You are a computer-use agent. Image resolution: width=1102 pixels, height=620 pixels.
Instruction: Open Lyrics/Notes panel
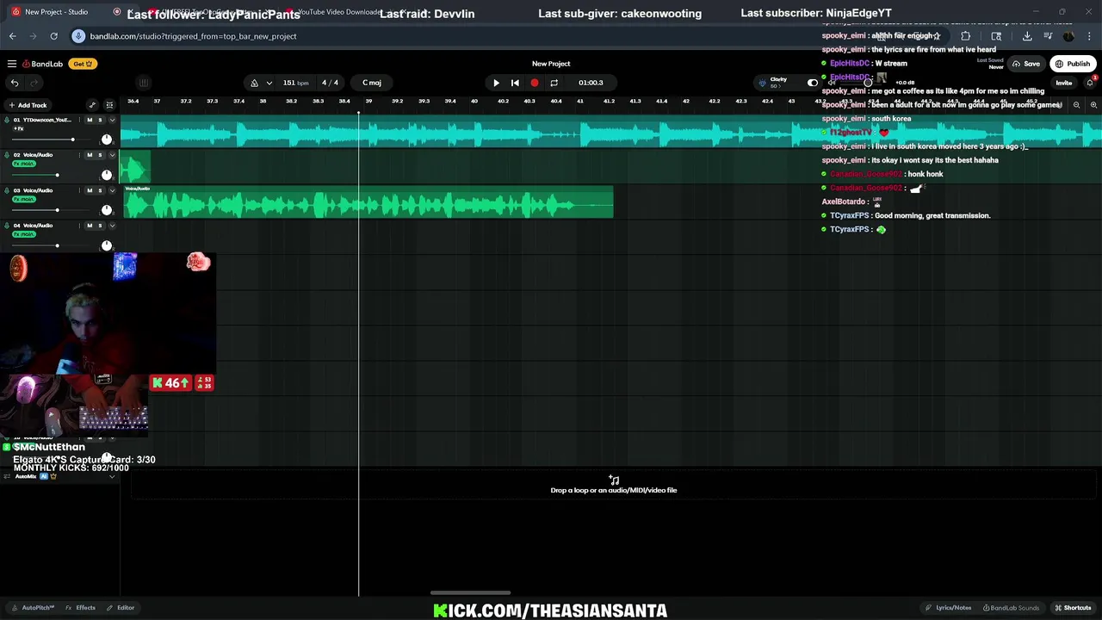[x=949, y=608]
